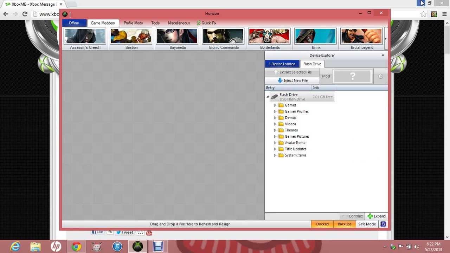Open the Bastion game modder
This screenshot has height=253, width=450.
131,39
